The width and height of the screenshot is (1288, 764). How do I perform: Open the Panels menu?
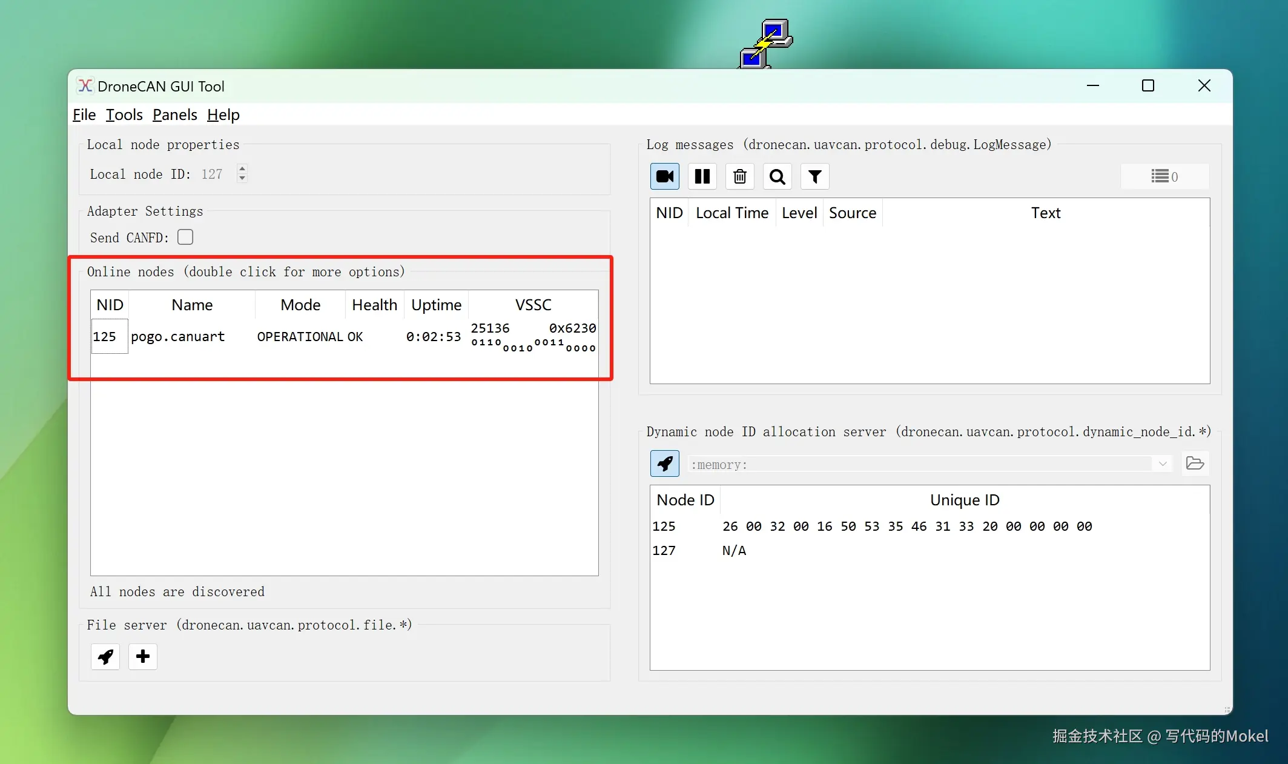tap(174, 115)
